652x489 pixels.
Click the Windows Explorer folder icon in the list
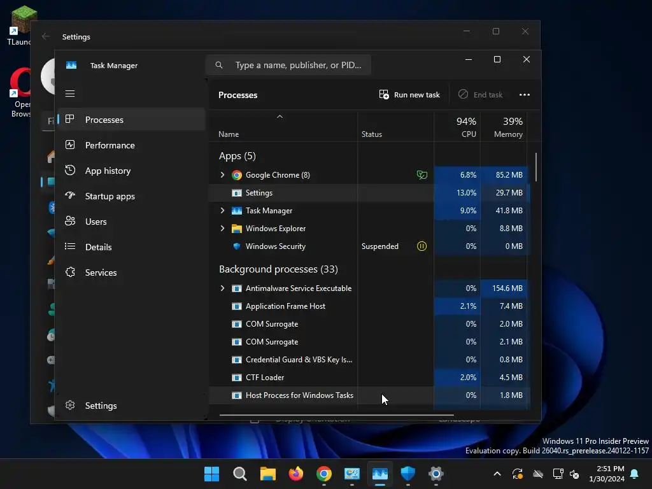coord(237,229)
